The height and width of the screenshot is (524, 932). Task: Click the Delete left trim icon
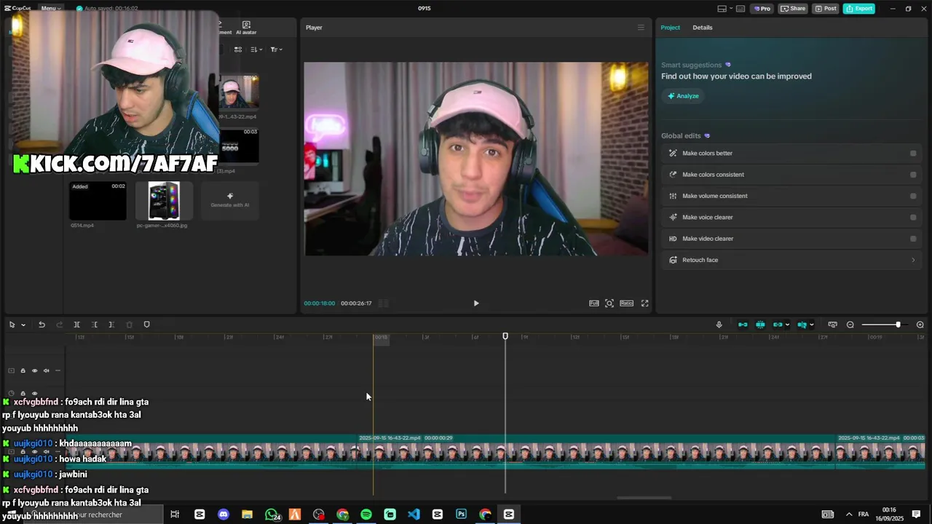(x=94, y=325)
